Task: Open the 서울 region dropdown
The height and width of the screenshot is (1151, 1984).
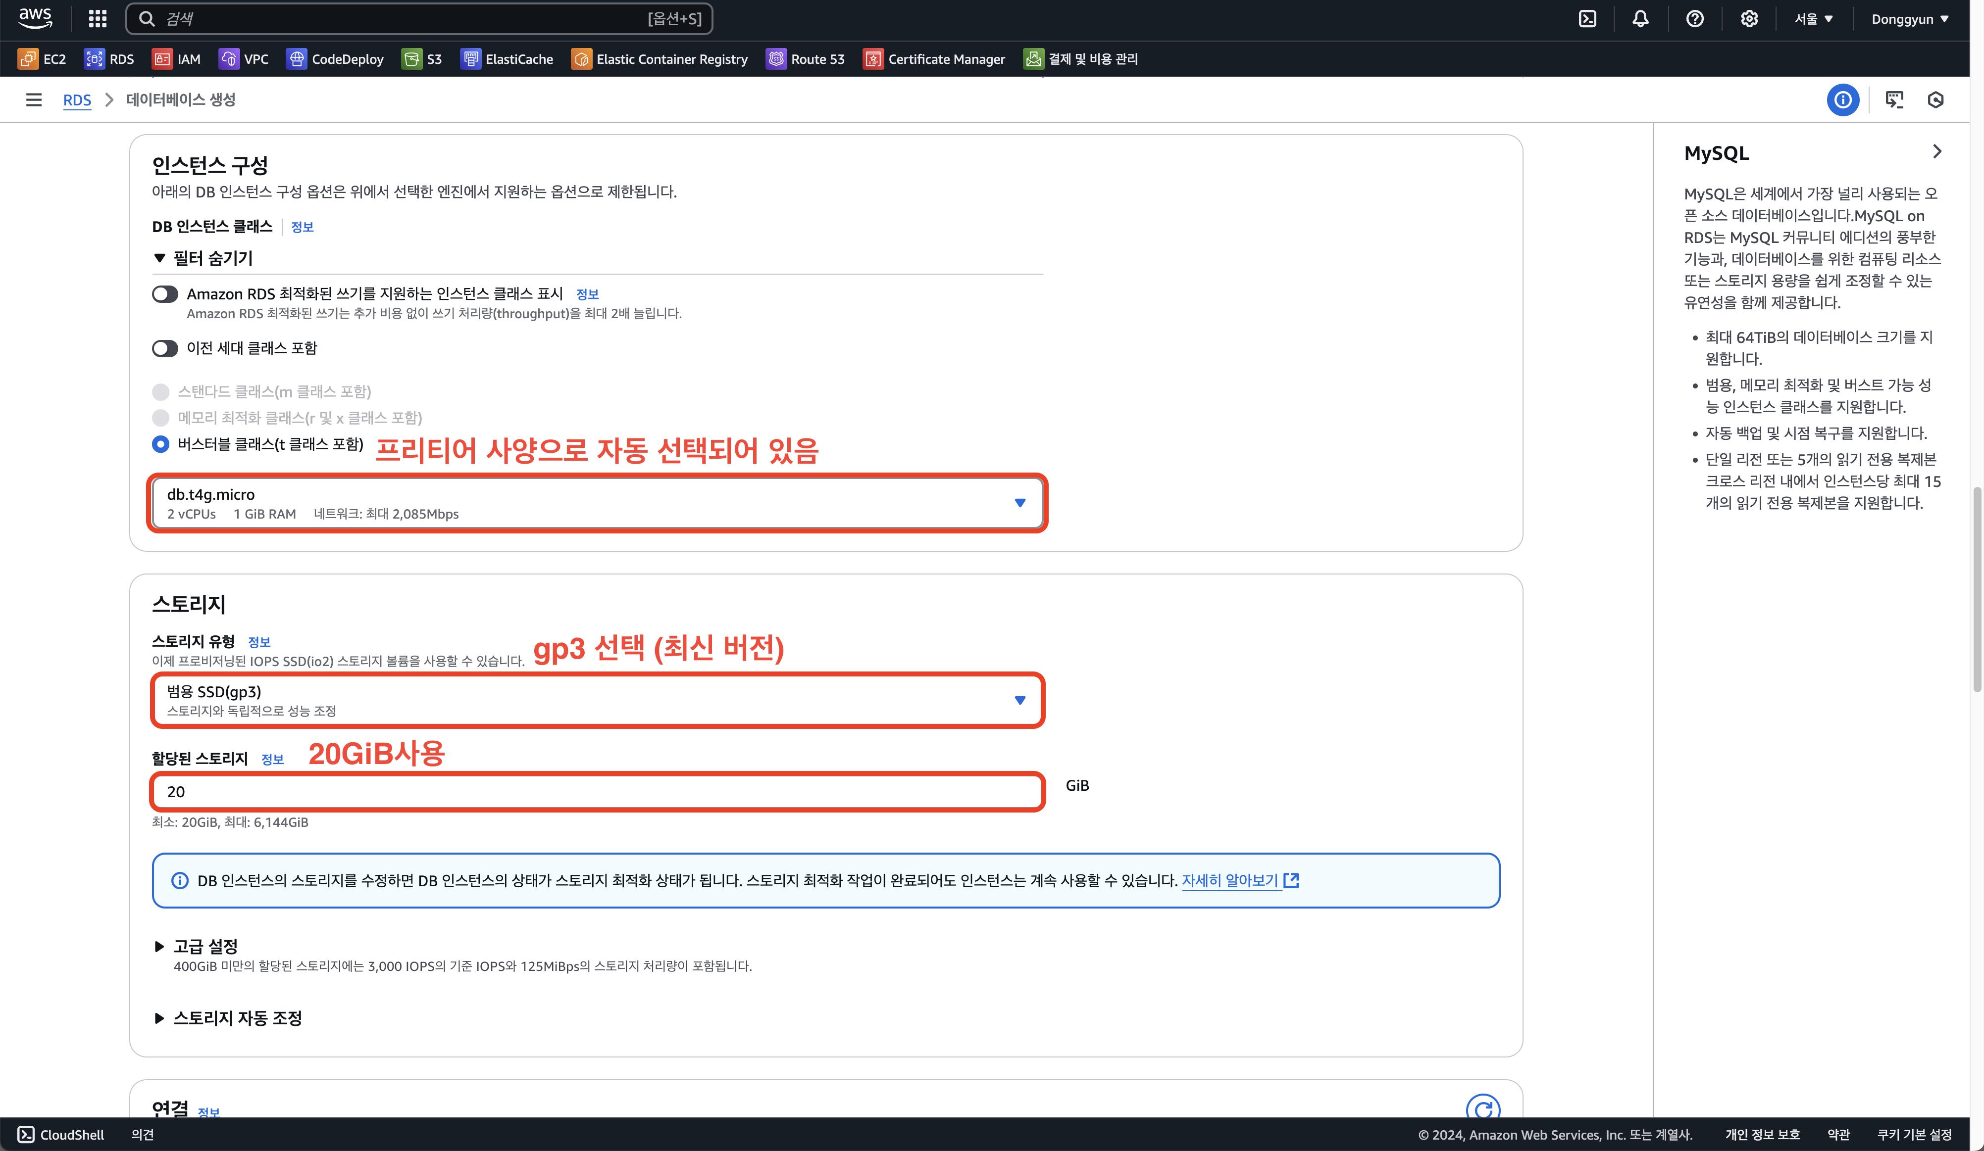Action: 1814,19
